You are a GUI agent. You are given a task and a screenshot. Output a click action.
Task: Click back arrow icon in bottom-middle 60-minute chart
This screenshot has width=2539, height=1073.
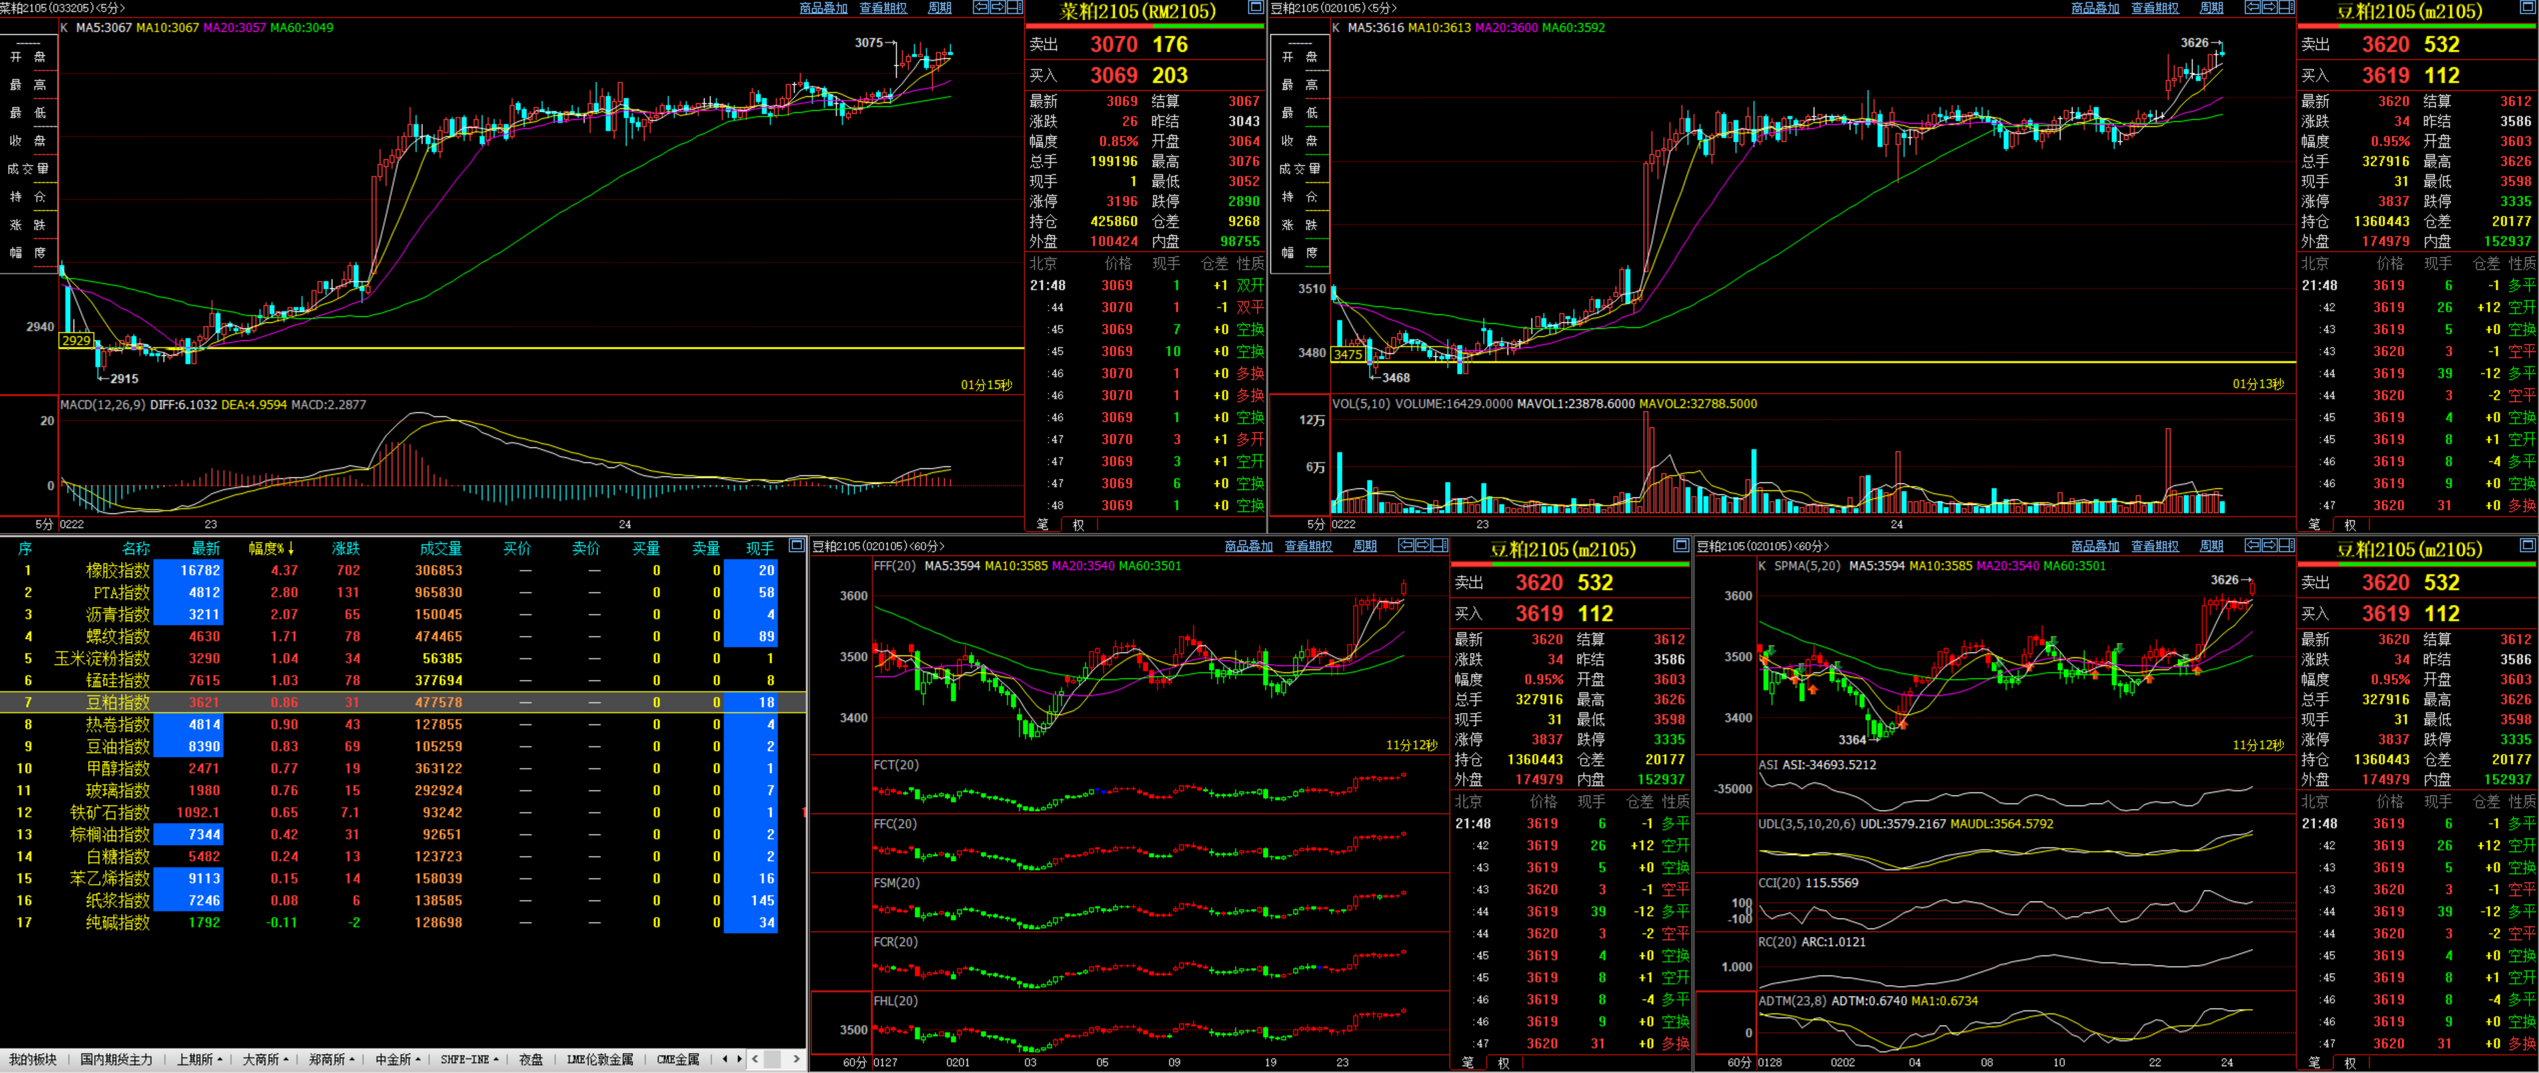1406,545
